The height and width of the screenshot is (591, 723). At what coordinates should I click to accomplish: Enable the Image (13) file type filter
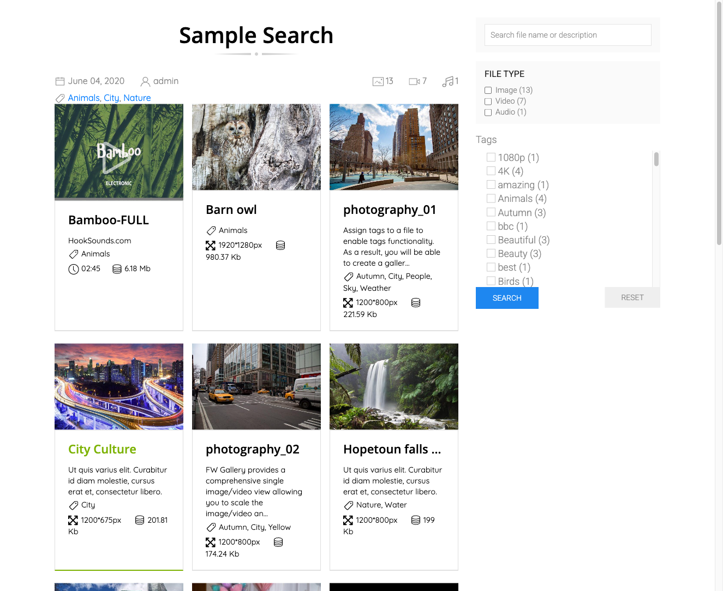487,90
